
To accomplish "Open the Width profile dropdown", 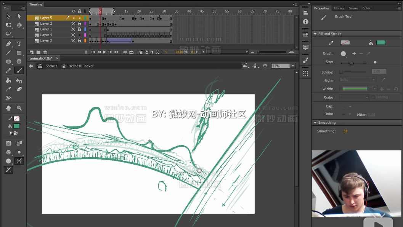I will coord(375,89).
